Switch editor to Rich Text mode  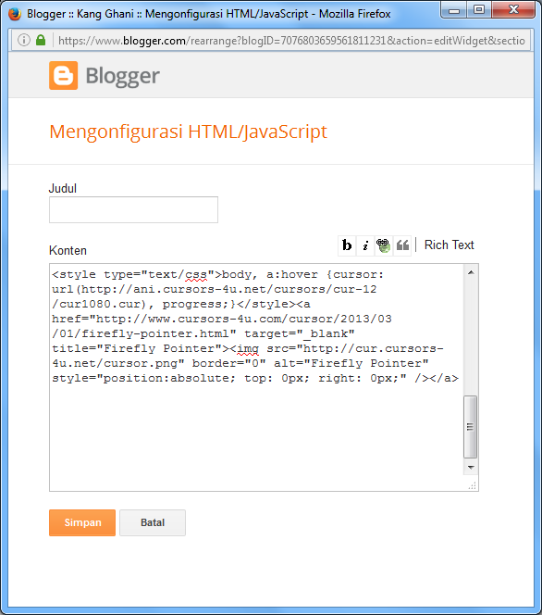pyautogui.click(x=450, y=245)
